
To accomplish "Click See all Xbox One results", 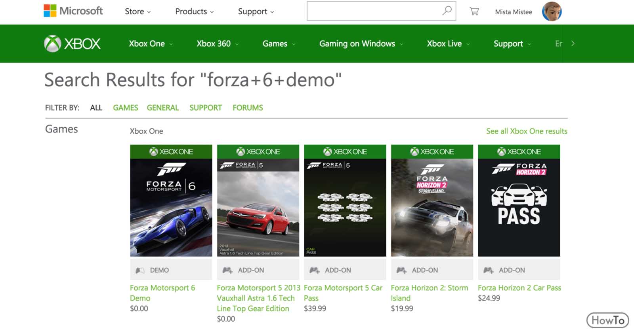I will pyautogui.click(x=527, y=131).
